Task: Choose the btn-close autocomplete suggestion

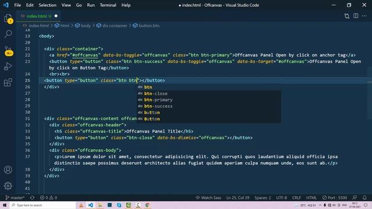Action: 209,93
